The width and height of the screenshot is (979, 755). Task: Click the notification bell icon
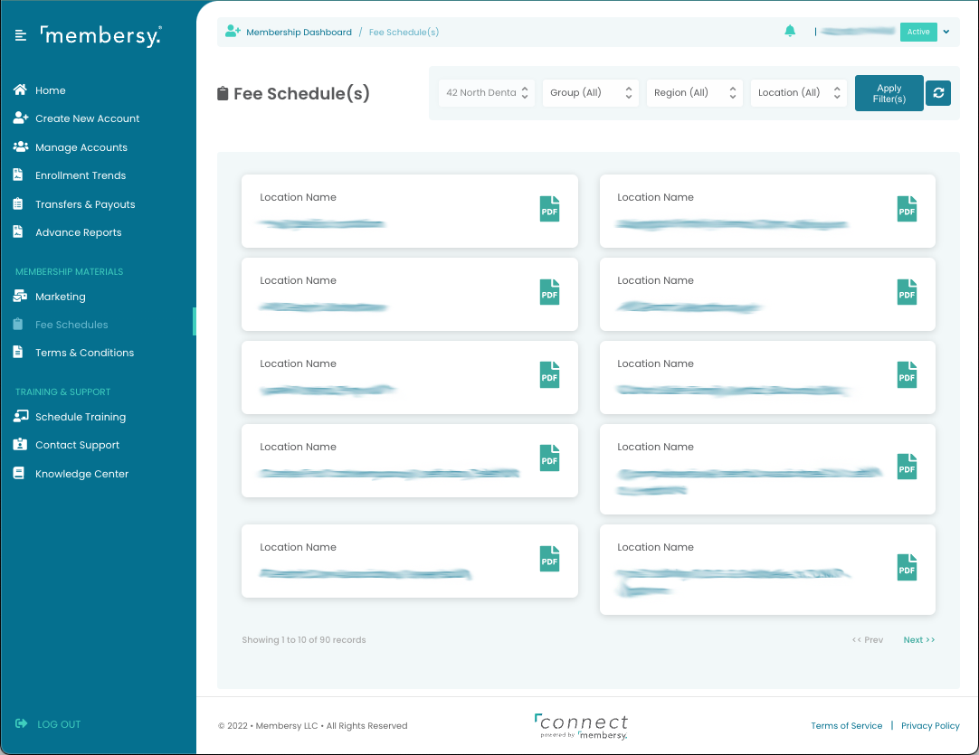point(790,32)
